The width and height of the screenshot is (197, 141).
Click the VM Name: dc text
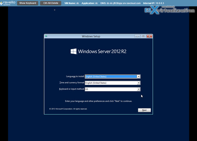click(72, 3)
